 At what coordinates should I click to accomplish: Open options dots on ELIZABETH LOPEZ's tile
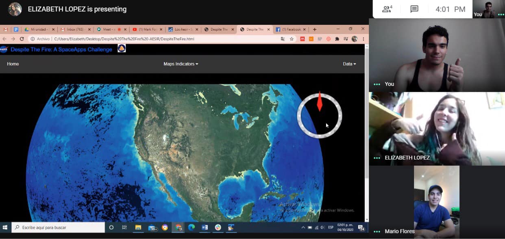[x=377, y=158]
